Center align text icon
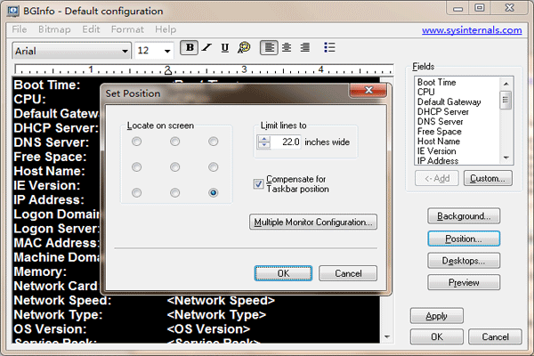 point(287,48)
